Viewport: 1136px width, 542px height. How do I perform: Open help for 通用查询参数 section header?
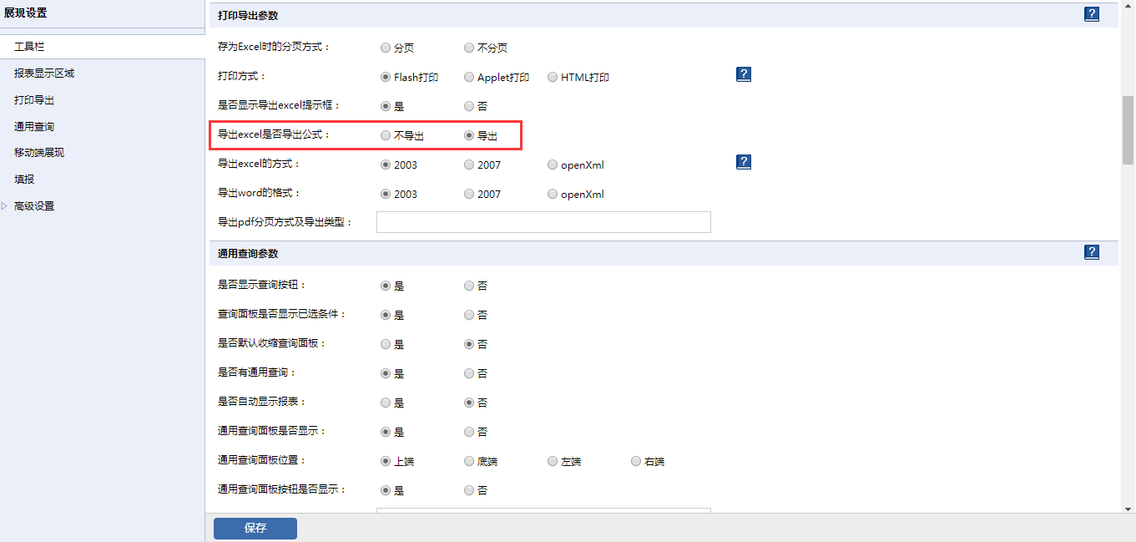1091,252
